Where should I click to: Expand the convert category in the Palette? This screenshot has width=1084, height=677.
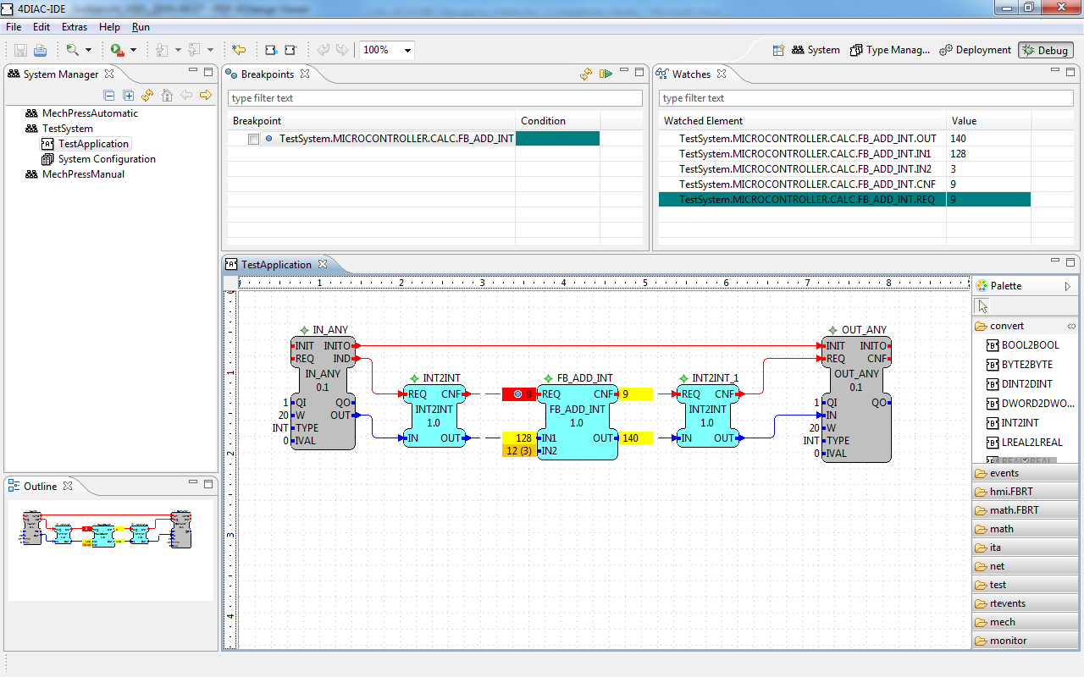(1008, 325)
